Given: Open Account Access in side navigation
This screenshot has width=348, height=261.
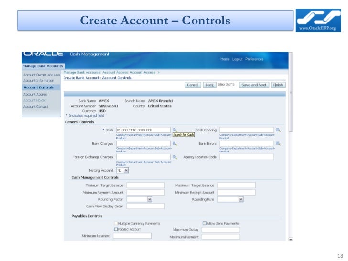Looking at the screenshot, I should 35,94.
